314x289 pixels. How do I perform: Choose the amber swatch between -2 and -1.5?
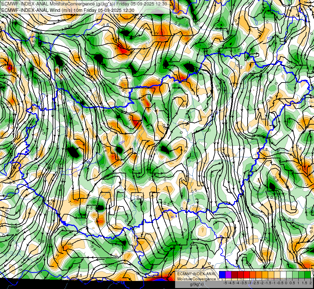coord(265,275)
